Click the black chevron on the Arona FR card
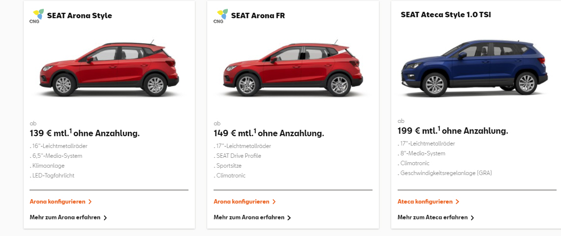This screenshot has width=561, height=236. [x=289, y=218]
